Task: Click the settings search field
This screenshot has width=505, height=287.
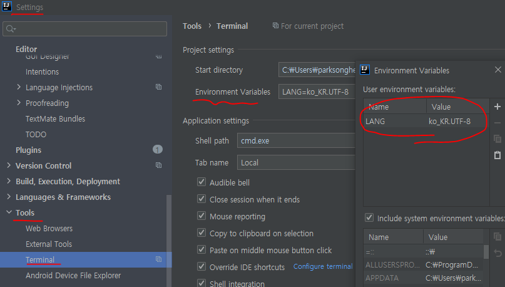Action: pyautogui.click(x=84, y=29)
